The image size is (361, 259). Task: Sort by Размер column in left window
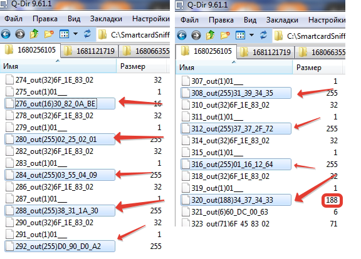[142, 66]
